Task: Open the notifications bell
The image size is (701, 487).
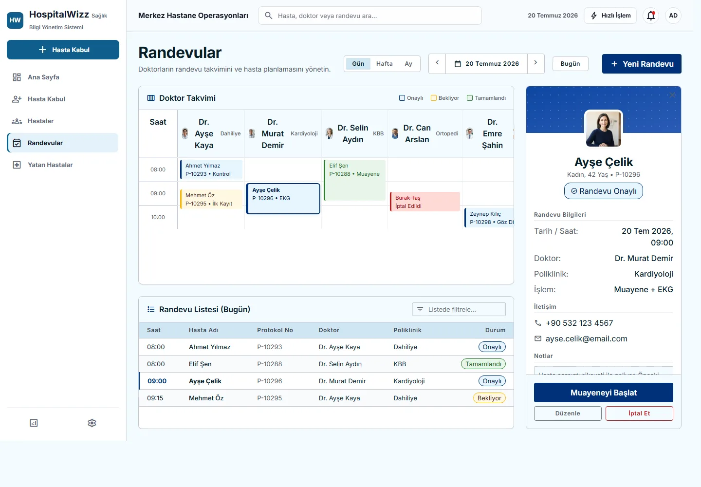Action: click(651, 16)
